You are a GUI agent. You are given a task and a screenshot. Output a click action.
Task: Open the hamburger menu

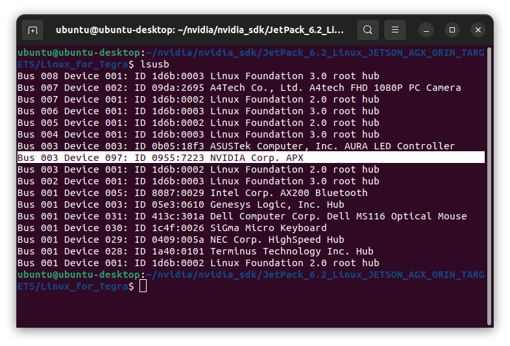click(395, 30)
